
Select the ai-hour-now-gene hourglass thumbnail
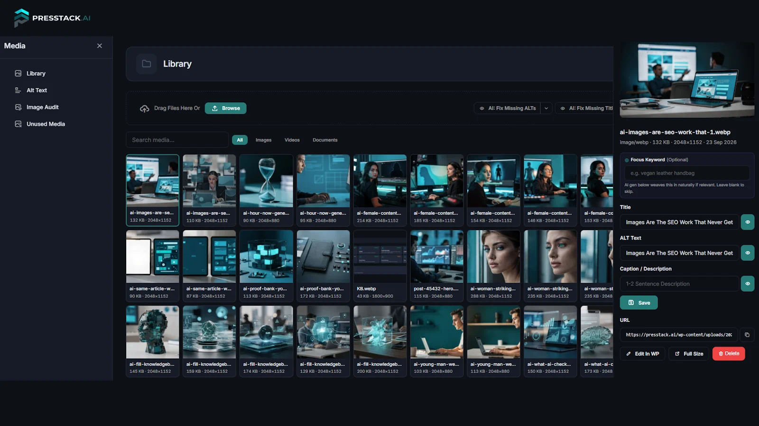(266, 190)
